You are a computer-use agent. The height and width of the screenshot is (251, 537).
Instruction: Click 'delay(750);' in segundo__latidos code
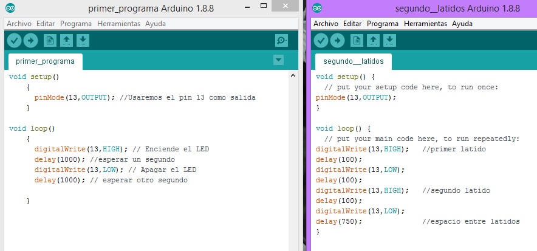(x=339, y=222)
